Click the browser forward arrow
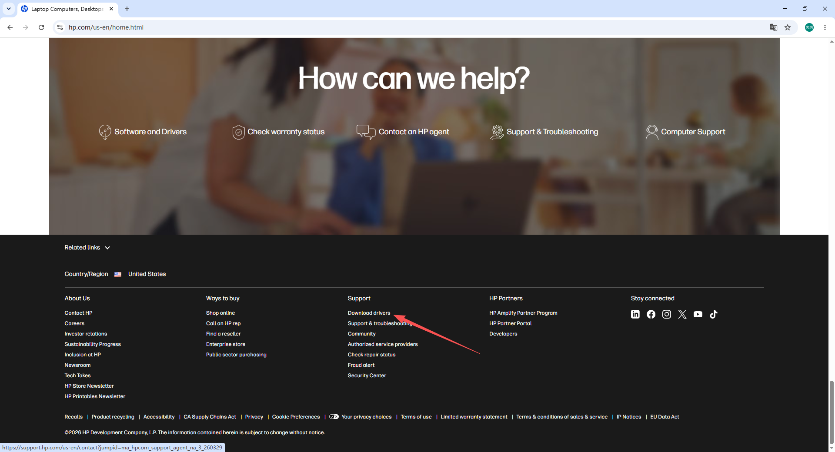The image size is (835, 452). (26, 27)
